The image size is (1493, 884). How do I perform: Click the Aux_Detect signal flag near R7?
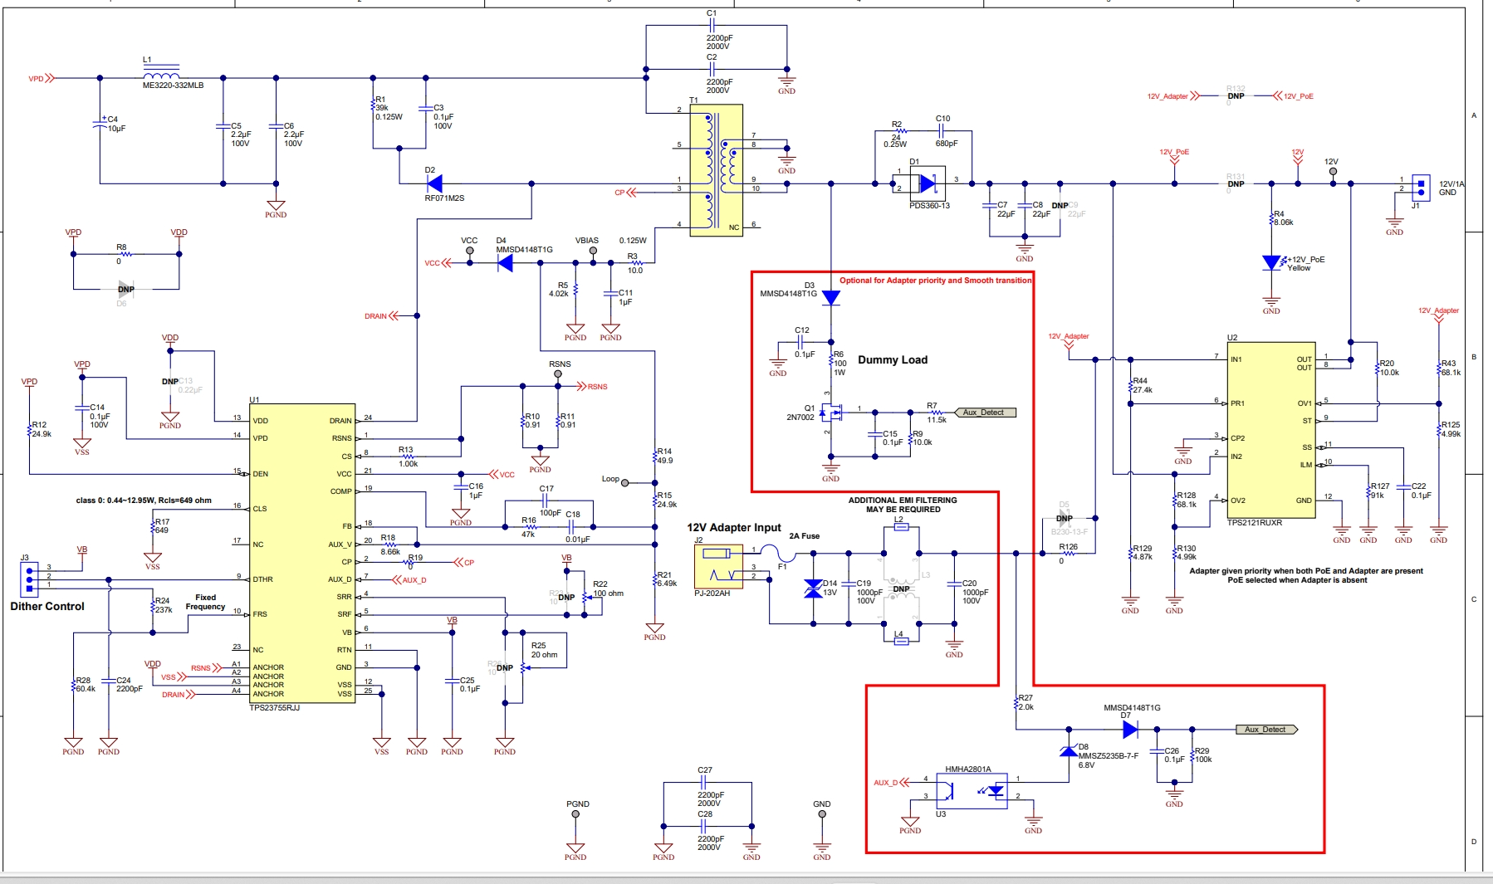tap(986, 412)
